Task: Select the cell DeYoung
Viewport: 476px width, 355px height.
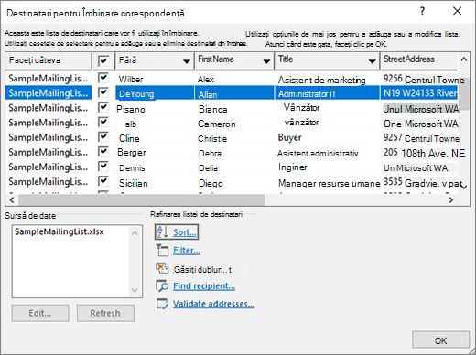Action: coord(155,93)
